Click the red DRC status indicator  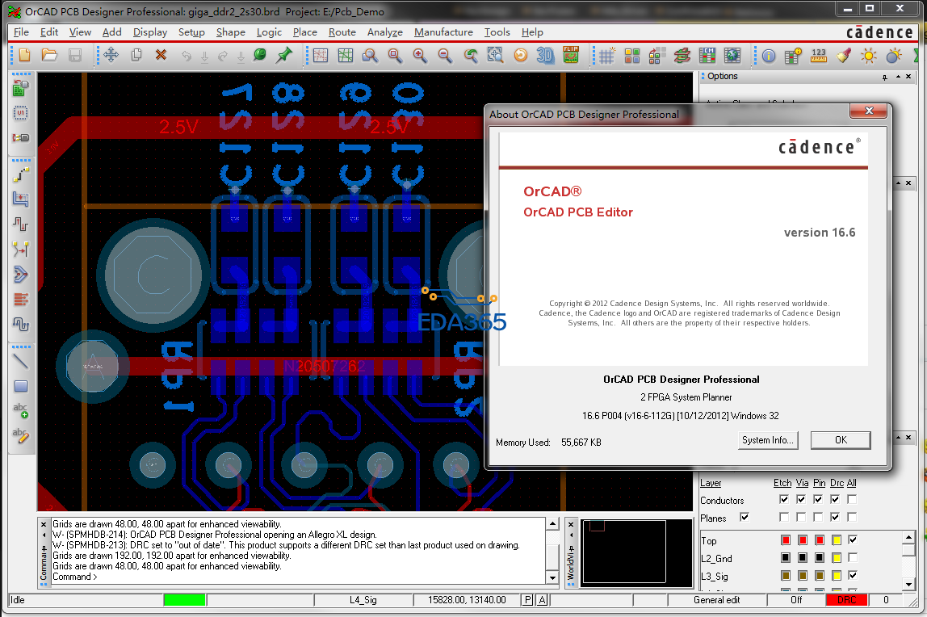pyautogui.click(x=845, y=600)
